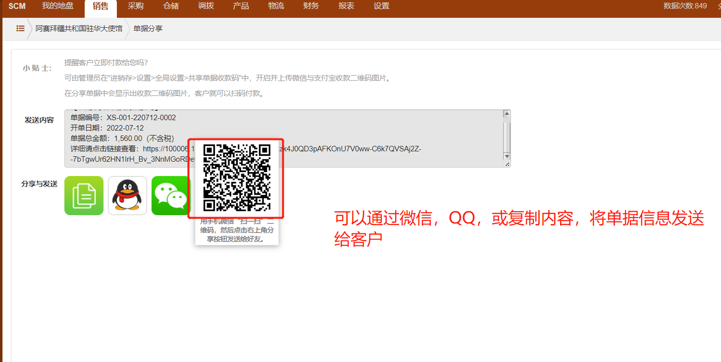Go to 阿塞拜疆共和国驻华大使馆 breadcrumb
Screen dimensions: 721x362
79,29
